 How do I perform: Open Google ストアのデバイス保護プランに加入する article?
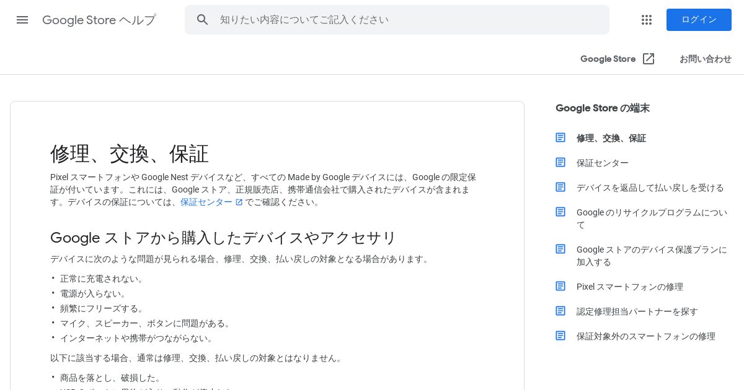652,256
